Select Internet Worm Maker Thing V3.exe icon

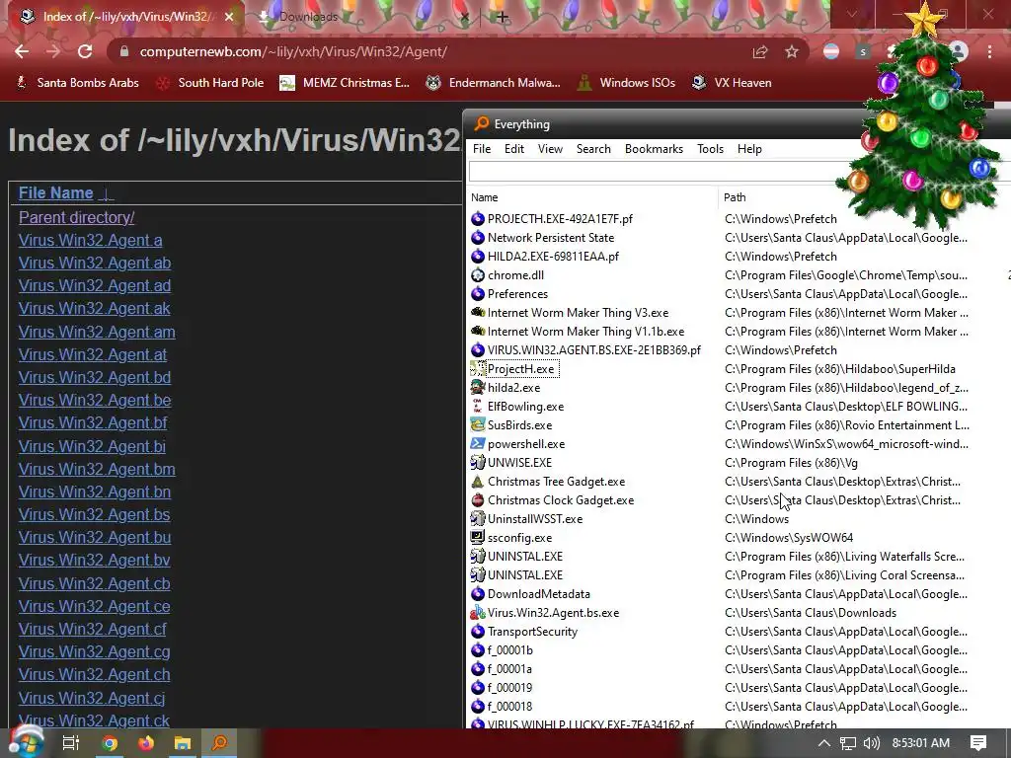[x=478, y=313]
